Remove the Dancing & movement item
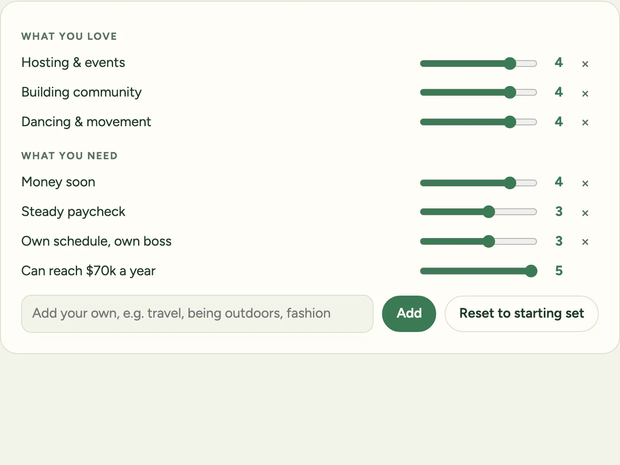 click(x=585, y=122)
